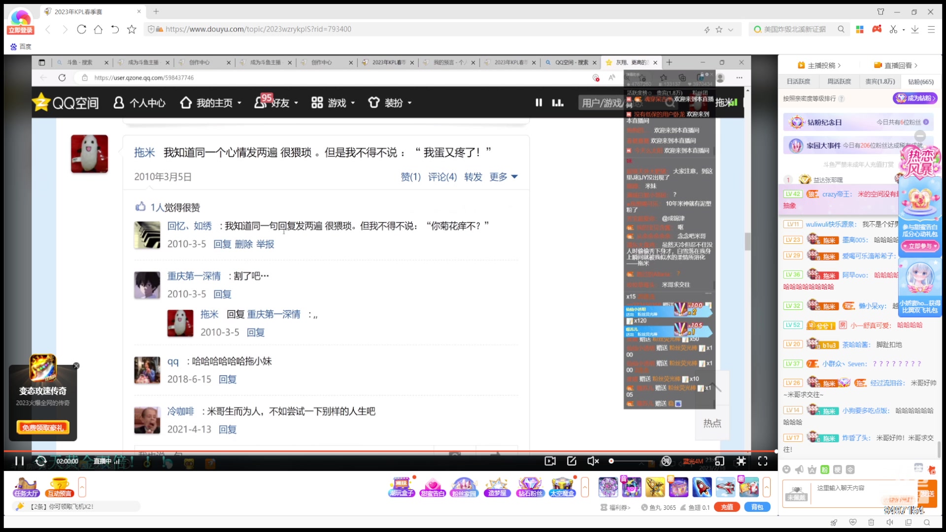946x532 pixels.
Task: Open the 背包 backpack button
Action: 757,507
